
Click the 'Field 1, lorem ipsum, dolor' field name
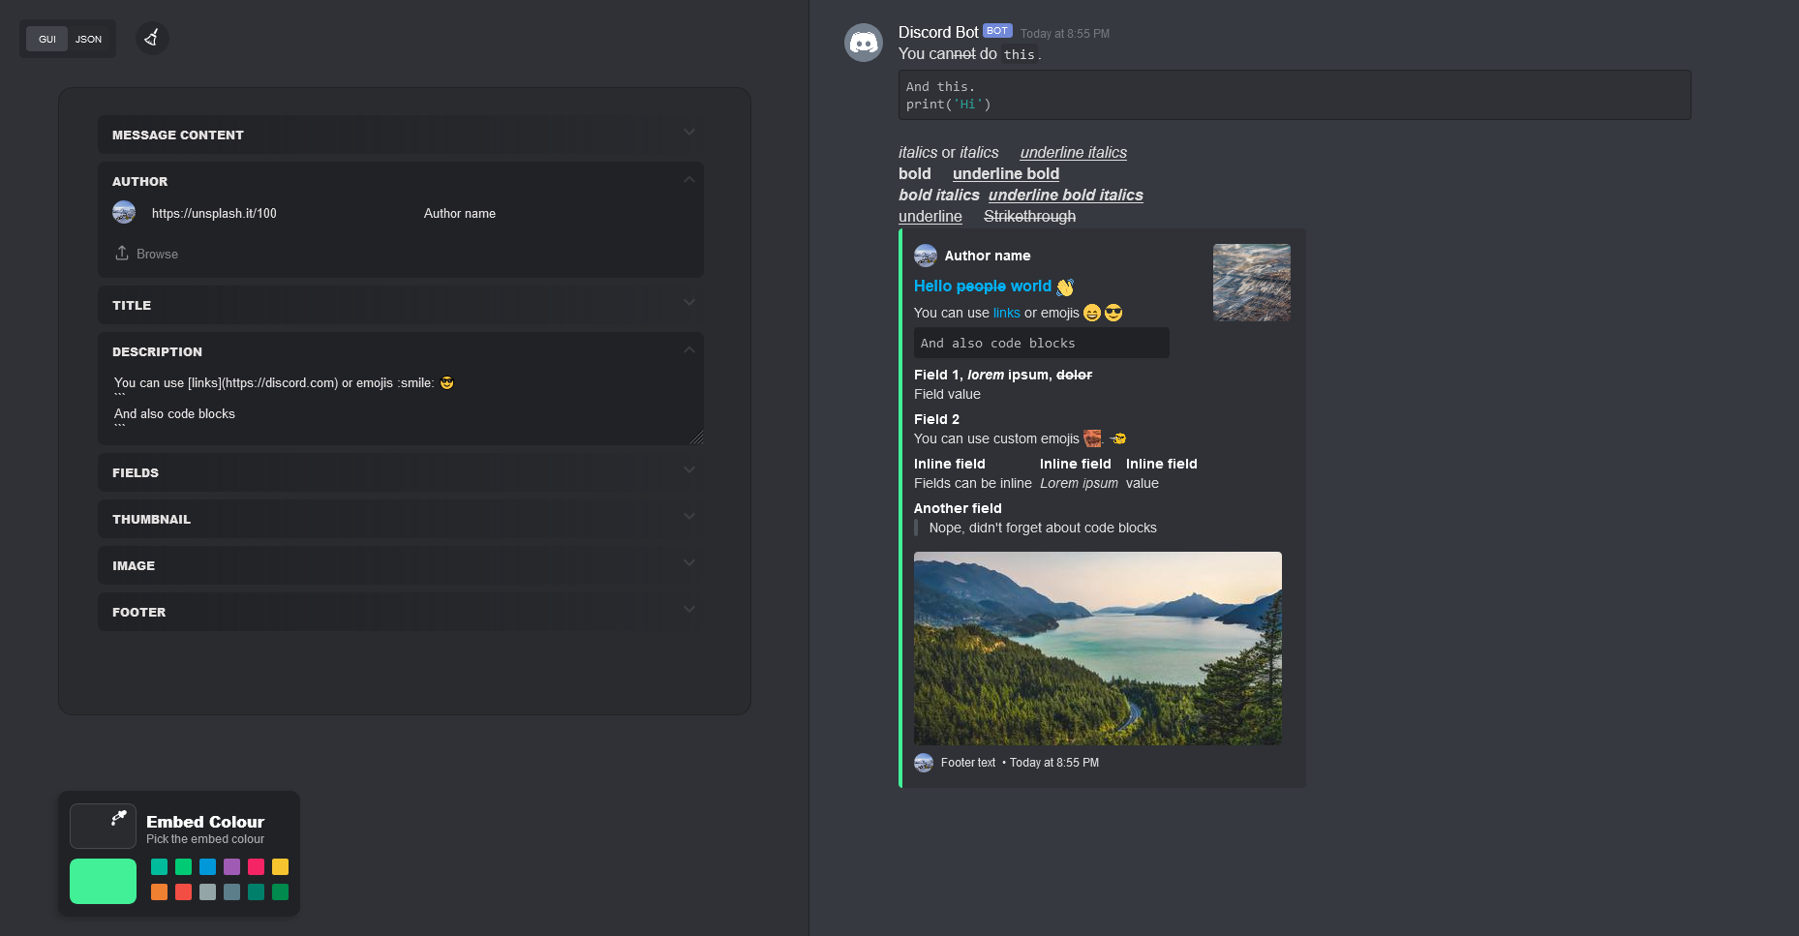tap(1003, 375)
